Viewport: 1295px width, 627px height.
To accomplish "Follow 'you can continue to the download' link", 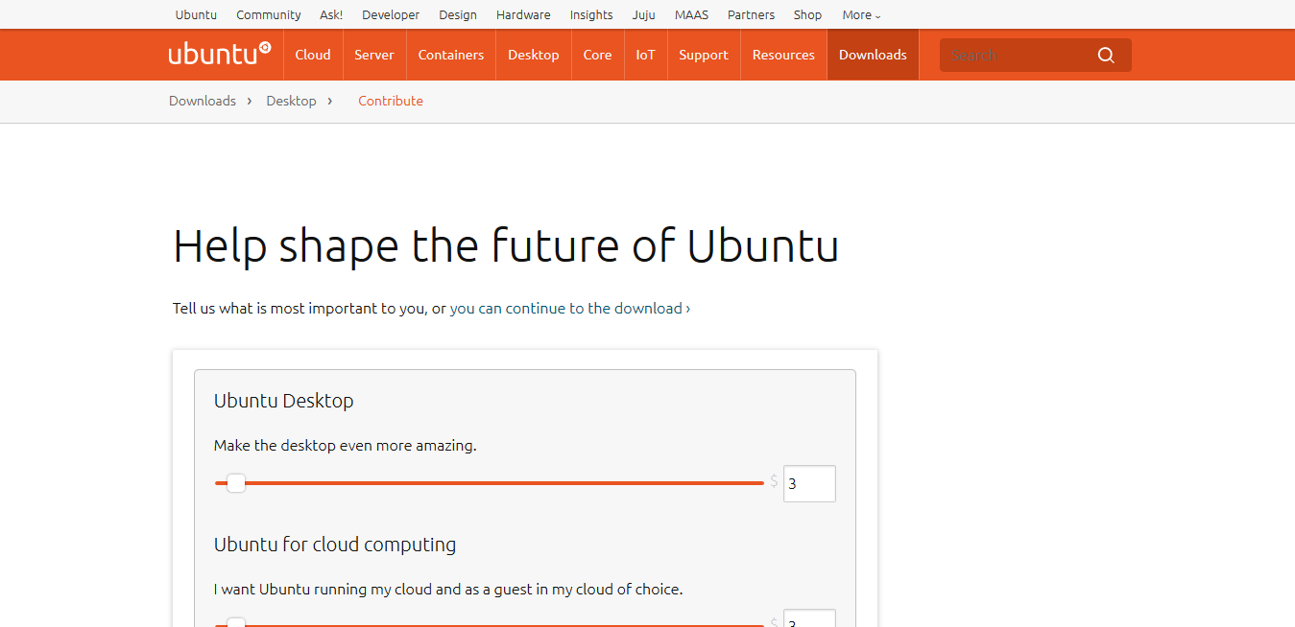I will (570, 309).
